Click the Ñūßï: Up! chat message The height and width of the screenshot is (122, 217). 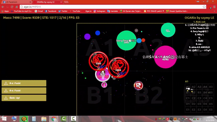coord(24,98)
